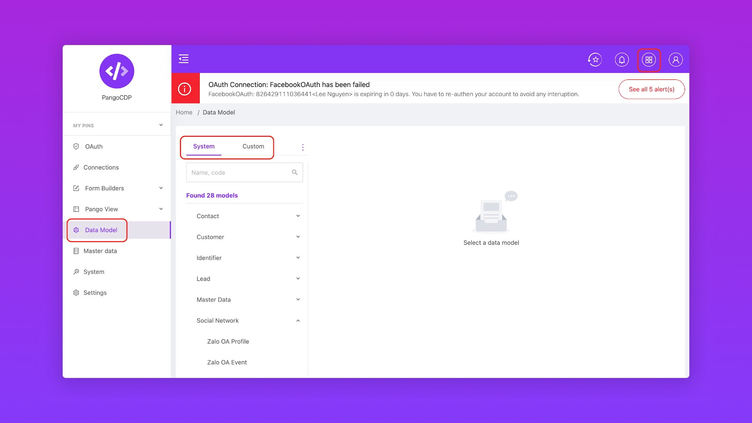Image resolution: width=752 pixels, height=423 pixels.
Task: Collapse the My Pins section
Action: (x=161, y=125)
